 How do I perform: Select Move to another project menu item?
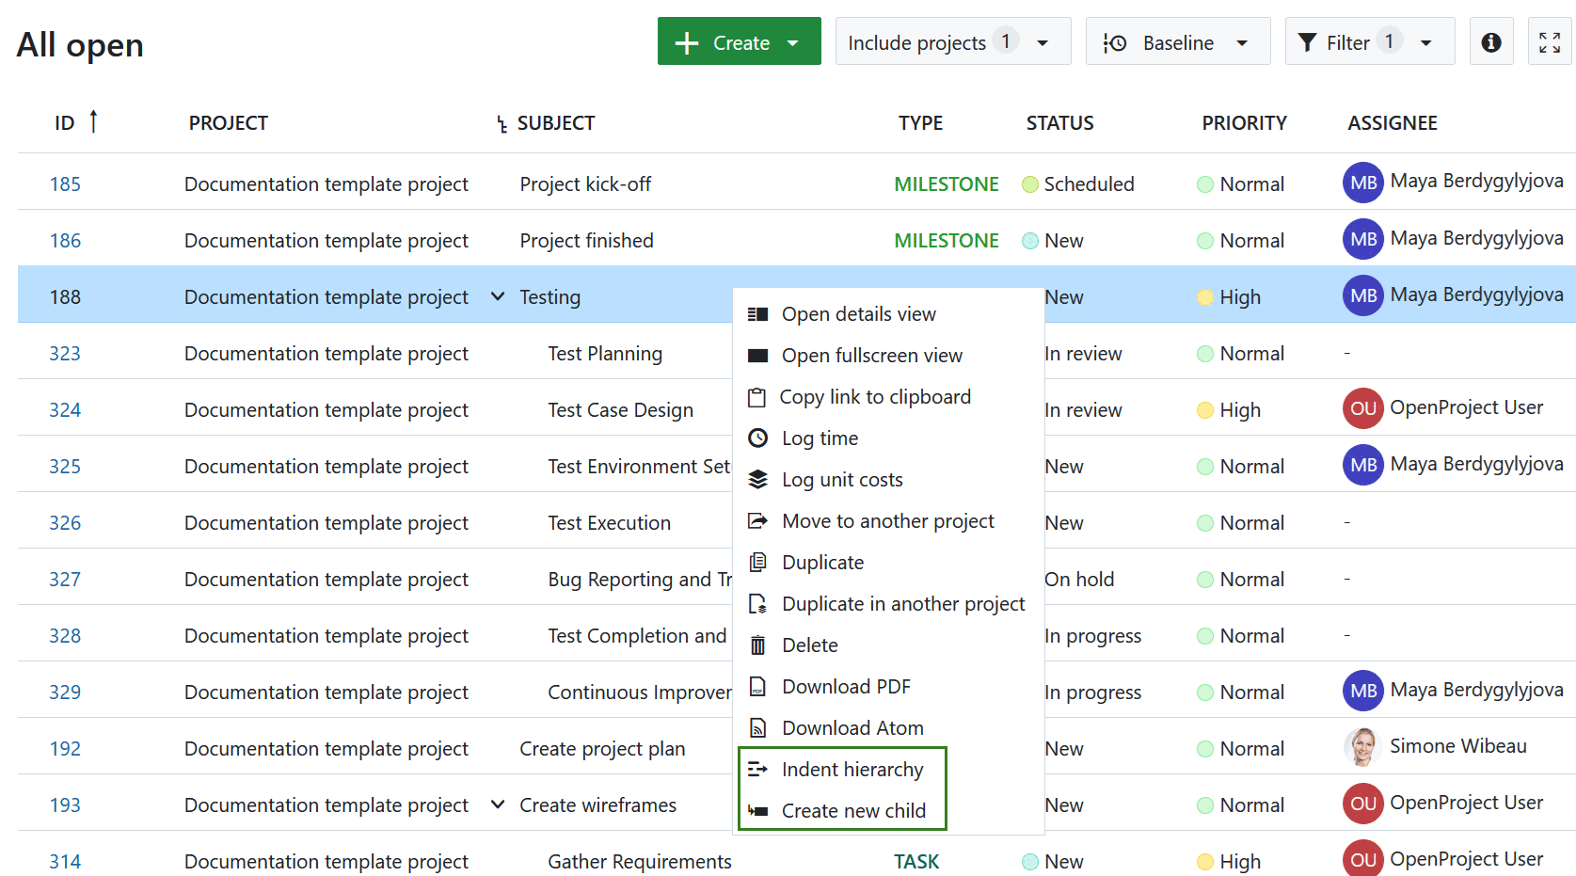point(887,521)
